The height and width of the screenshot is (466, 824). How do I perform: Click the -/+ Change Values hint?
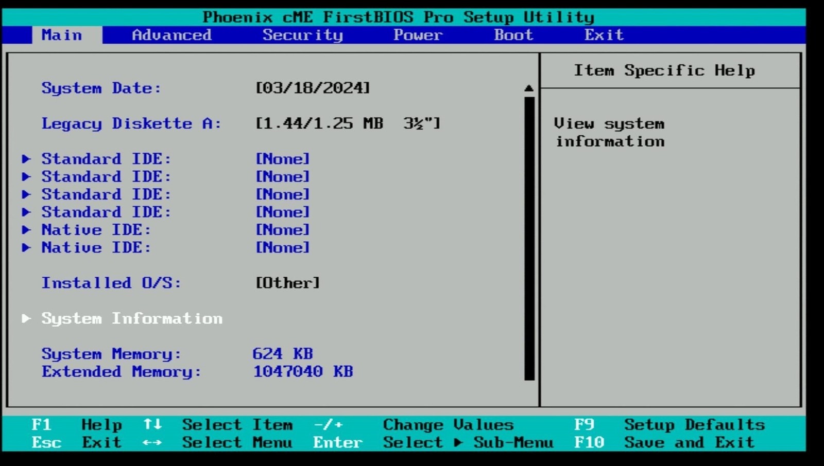(414, 425)
